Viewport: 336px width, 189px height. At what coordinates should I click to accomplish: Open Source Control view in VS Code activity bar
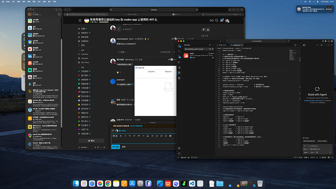(x=179, y=57)
